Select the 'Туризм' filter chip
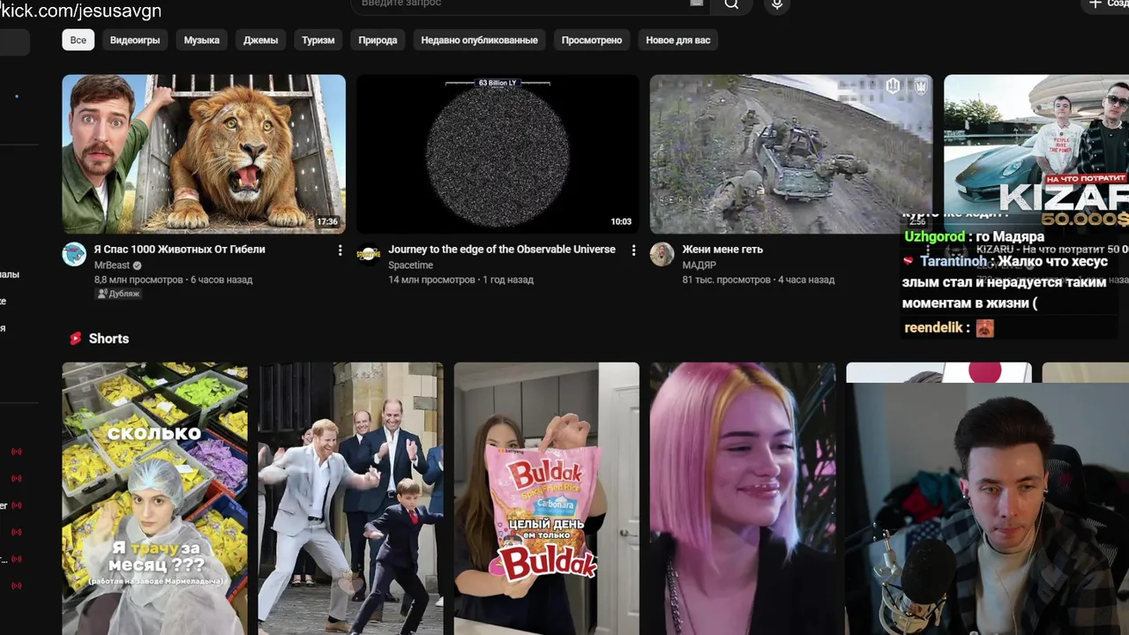 pyautogui.click(x=318, y=40)
